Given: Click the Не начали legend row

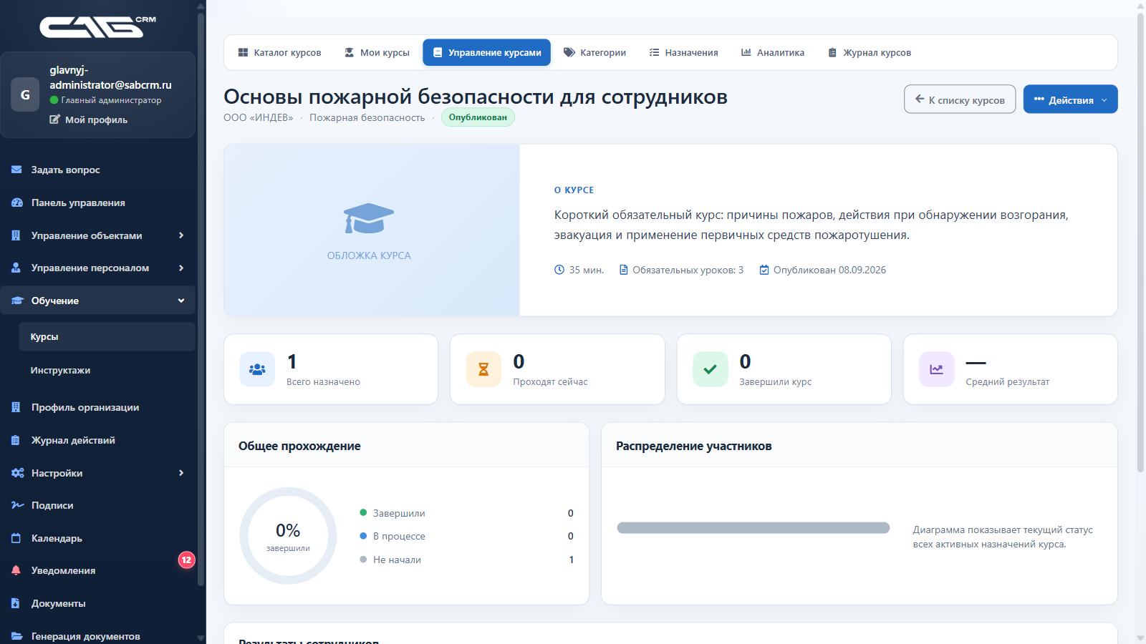Looking at the screenshot, I should click(466, 560).
